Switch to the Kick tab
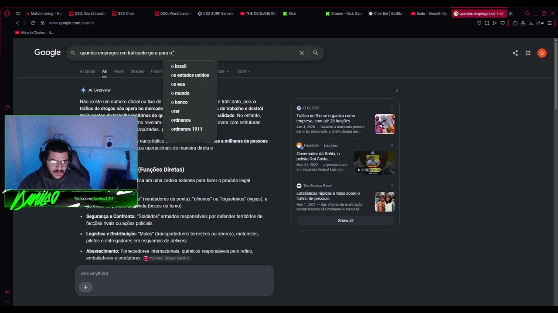Screen dimensions: 558x313 click(x=301, y=13)
